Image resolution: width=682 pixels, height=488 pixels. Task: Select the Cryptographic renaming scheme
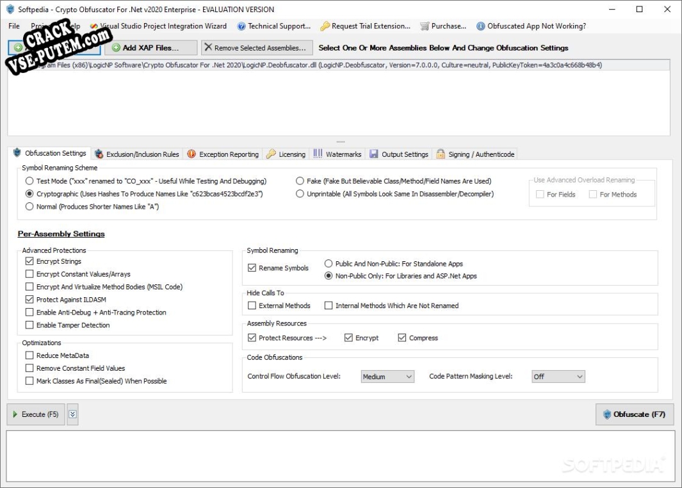click(x=29, y=193)
